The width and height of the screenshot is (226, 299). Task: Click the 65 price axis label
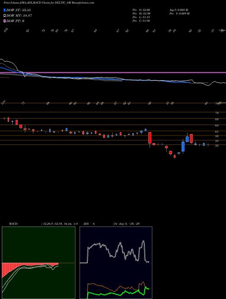217,125
